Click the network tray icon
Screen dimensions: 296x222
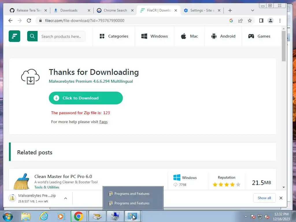(260, 217)
